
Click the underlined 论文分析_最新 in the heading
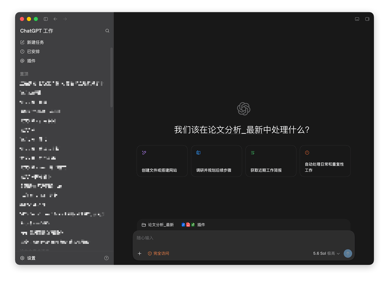coord(236,130)
